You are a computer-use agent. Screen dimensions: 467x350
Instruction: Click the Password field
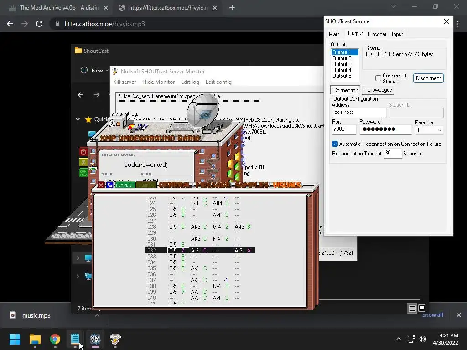click(x=385, y=129)
